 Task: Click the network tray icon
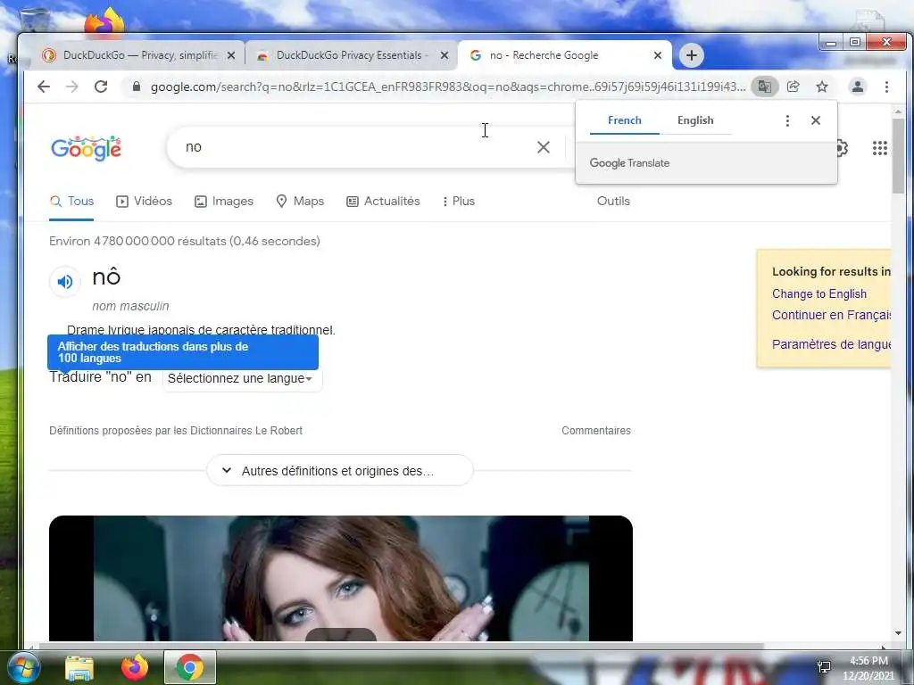(824, 667)
